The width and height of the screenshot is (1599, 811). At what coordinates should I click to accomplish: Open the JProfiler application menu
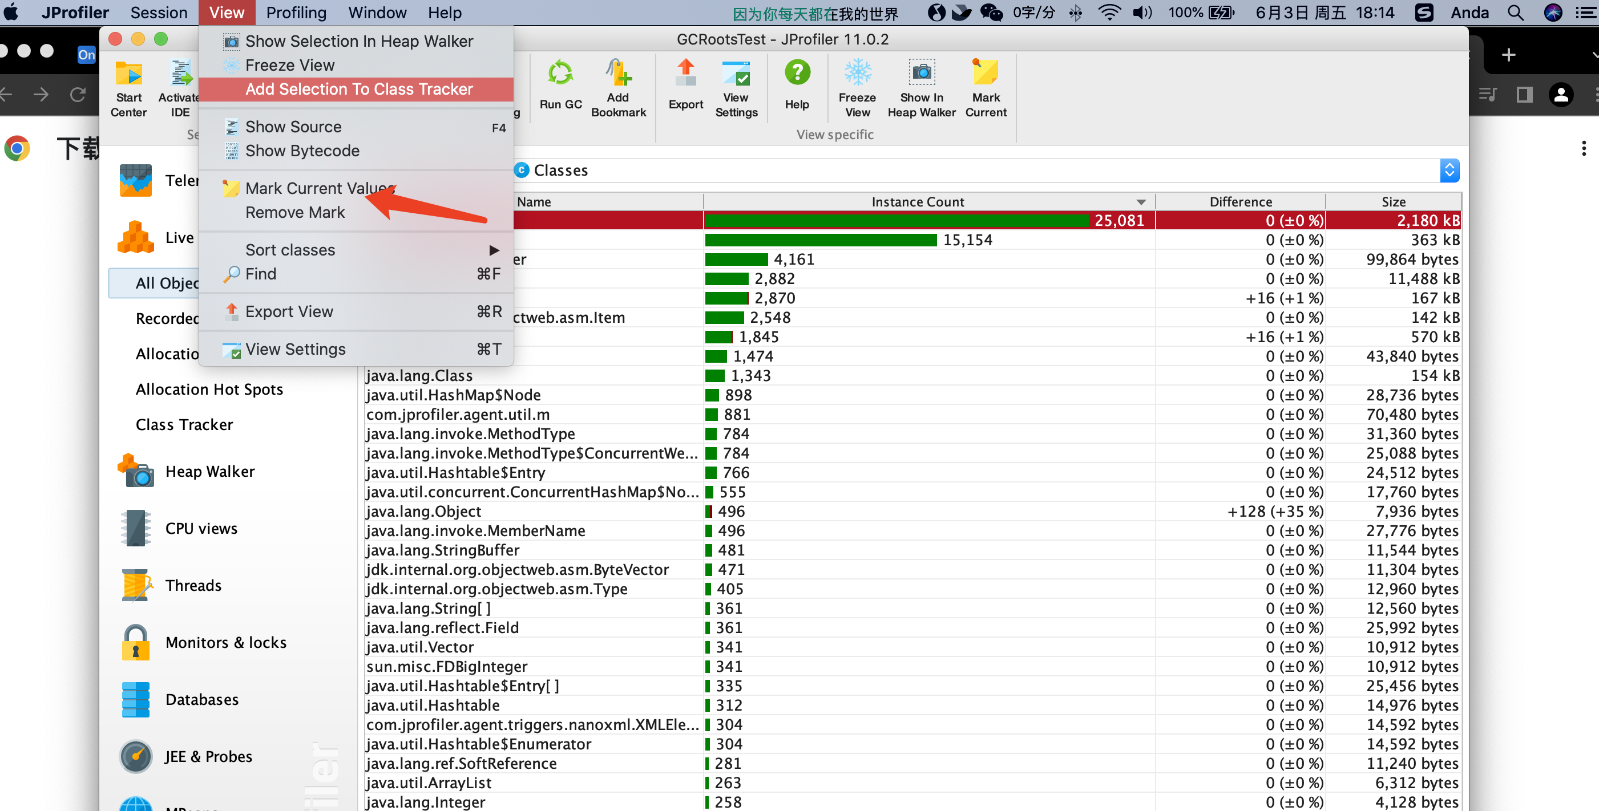[75, 13]
